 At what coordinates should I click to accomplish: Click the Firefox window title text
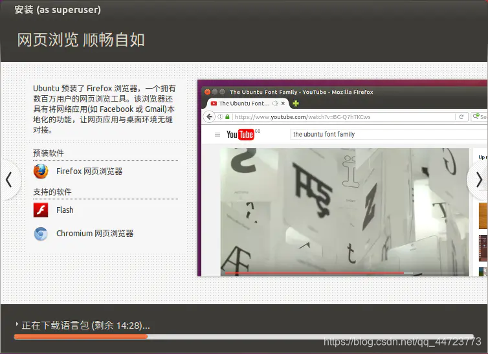[x=301, y=92]
